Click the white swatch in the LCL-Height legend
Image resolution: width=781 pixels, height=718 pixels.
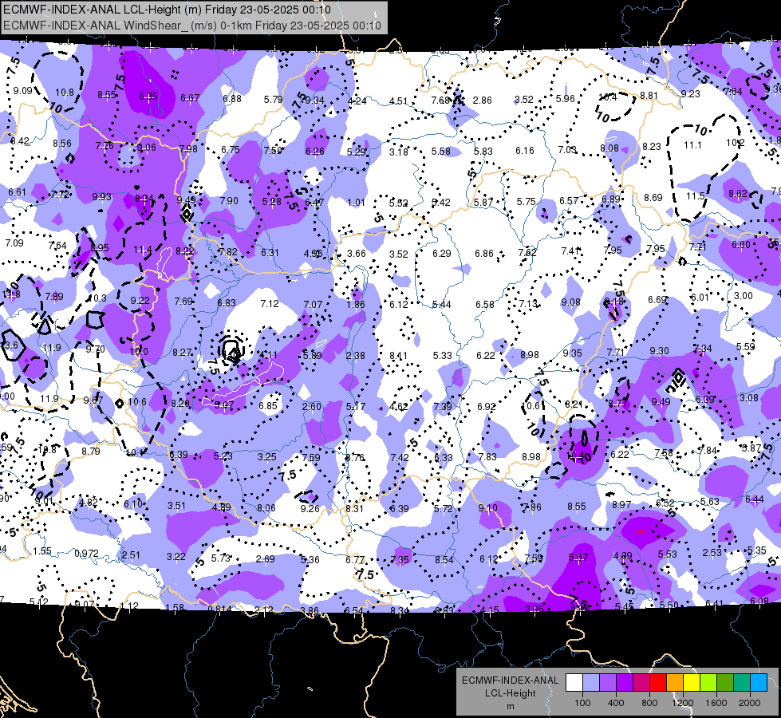point(574,683)
